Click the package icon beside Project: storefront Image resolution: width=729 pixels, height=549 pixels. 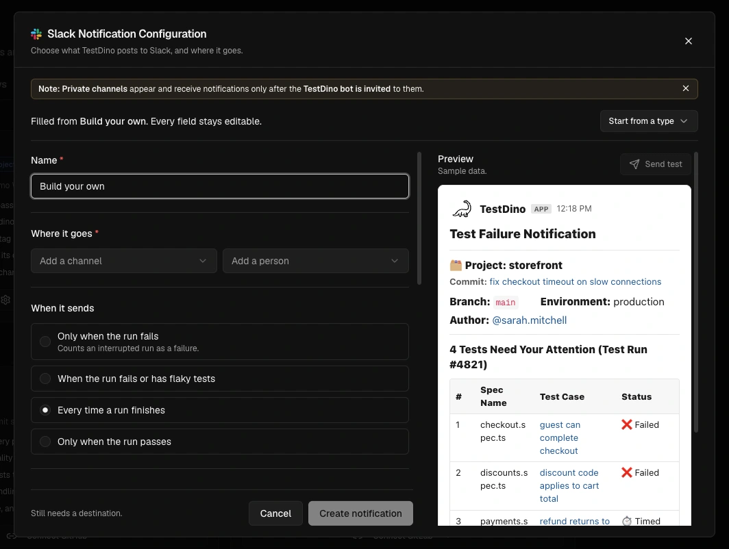click(456, 265)
